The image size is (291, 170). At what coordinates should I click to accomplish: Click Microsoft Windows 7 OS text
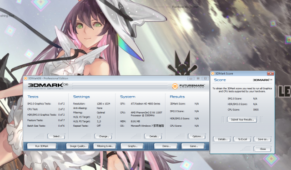[x=147, y=126]
